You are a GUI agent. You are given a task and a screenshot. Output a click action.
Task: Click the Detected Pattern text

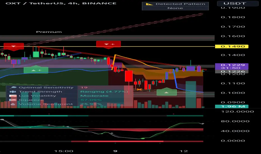point(180,4)
